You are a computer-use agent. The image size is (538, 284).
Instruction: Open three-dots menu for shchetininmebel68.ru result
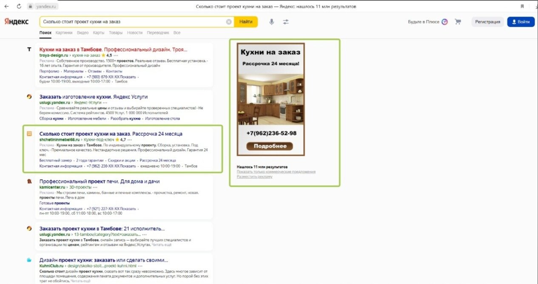point(130,139)
